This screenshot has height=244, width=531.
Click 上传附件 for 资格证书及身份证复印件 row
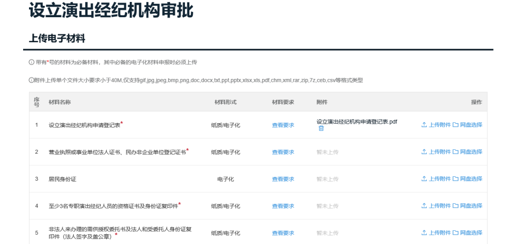440,206
